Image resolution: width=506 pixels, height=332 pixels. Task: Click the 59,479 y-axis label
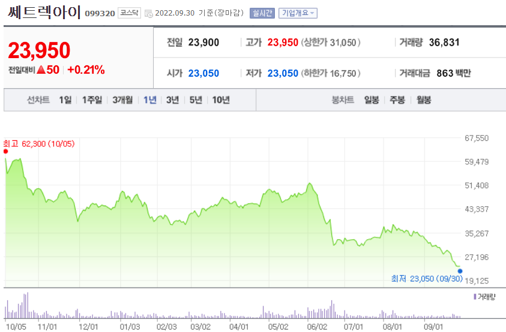click(477, 162)
